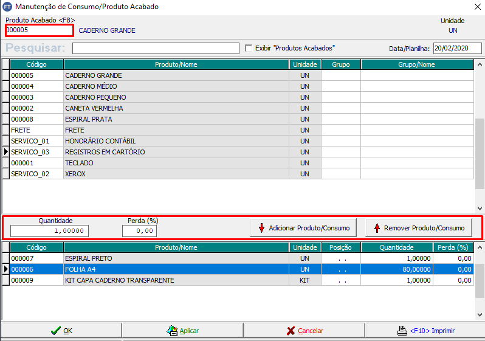Viewport: 485px width, 341px height.
Task: Sort by Produto/Nome column in upper grid
Action: [176, 64]
